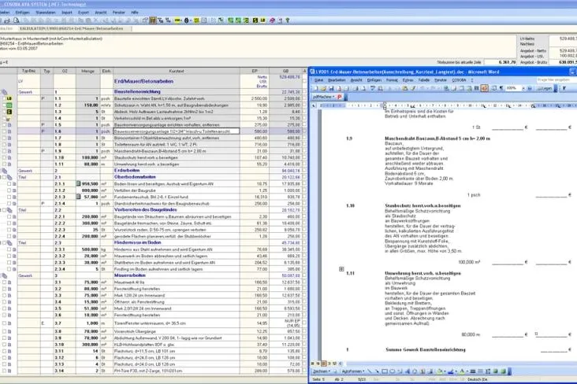This screenshot has height=384, width=577.
Task: Select the Oval tool in Word drawing toolbar
Action: click(x=393, y=371)
